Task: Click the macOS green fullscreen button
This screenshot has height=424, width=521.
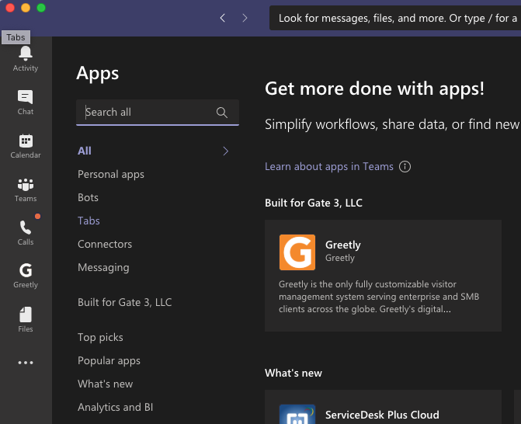Action: point(41,8)
